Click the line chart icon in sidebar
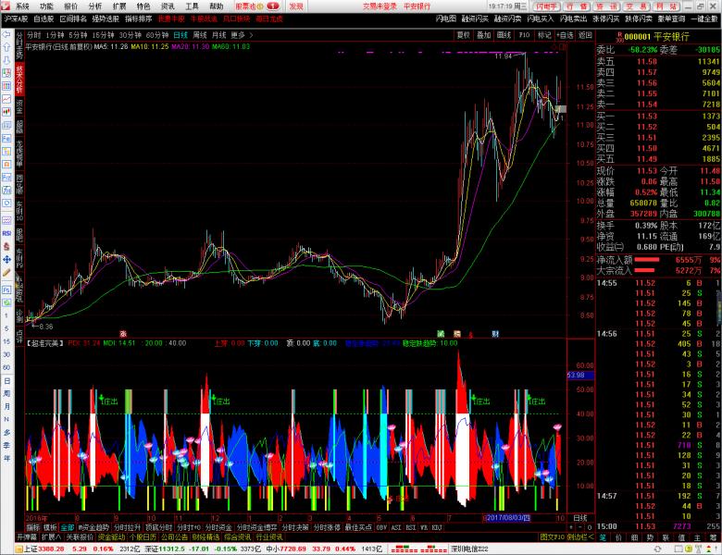Image resolution: width=722 pixels, height=555 pixels. [x=6, y=99]
